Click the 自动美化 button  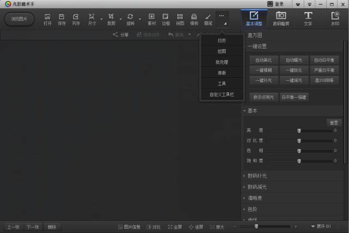263,59
